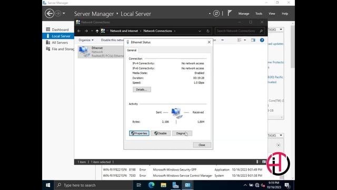Screen dimensions: 337x190
Task: Refresh Server Manager with circular arrows icon
Action: [216, 13]
